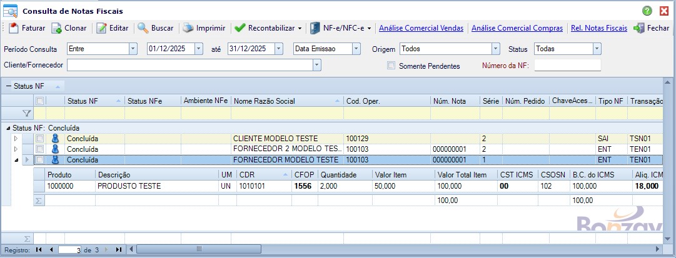Click the Número da NF input field
This screenshot has height=258, width=676.
click(567, 65)
